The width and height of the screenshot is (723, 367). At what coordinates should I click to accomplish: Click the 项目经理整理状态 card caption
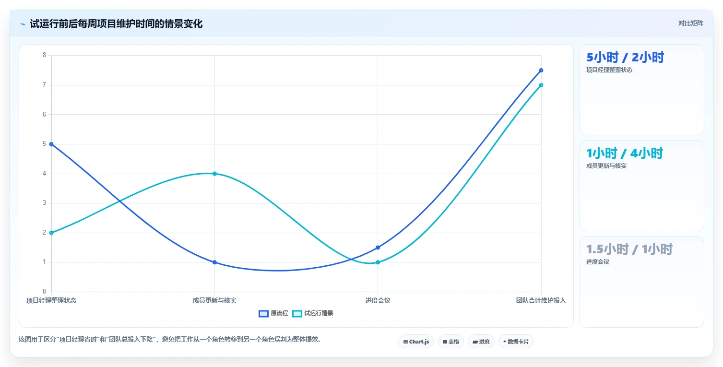pyautogui.click(x=609, y=70)
